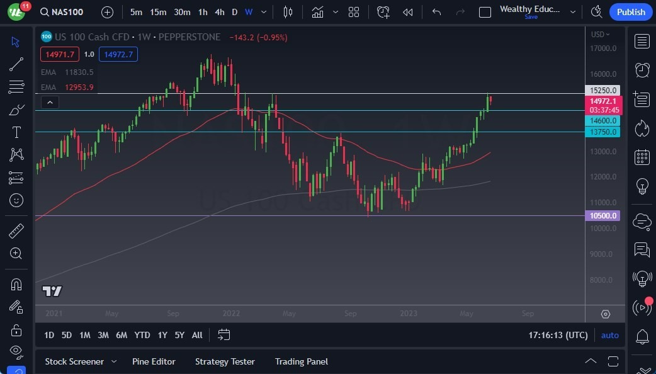This screenshot has width=656, height=374.
Task: Switch to the Strategy Tester tab
Action: [225, 361]
